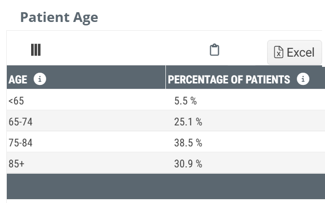Image resolution: width=325 pixels, height=203 pixels.
Task: Click the 25.1 % percentage value
Action: (x=188, y=122)
